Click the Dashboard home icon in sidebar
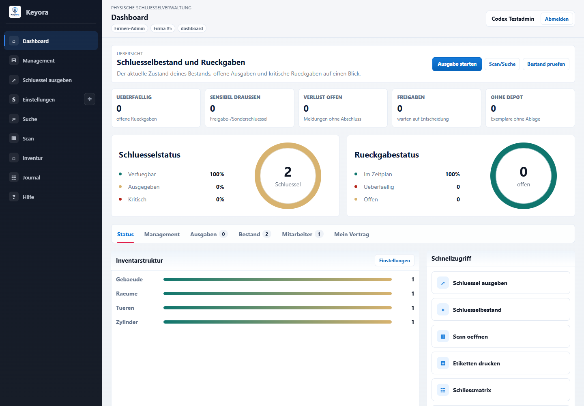584x406 pixels. 14,41
